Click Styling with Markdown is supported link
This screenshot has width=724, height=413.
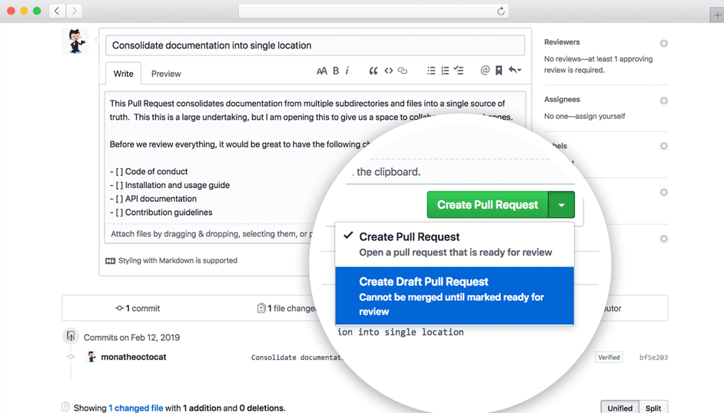pyautogui.click(x=178, y=260)
